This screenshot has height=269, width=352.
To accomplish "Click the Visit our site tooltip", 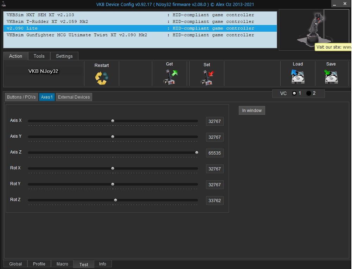I will (333, 47).
